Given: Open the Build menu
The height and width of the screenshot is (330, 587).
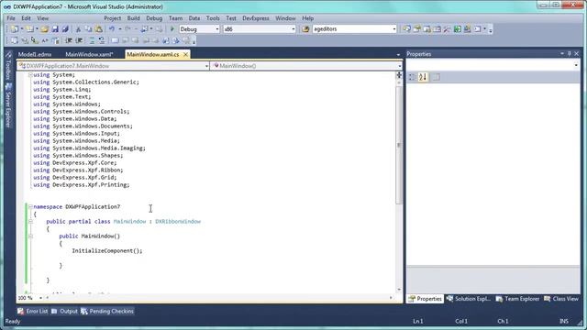Looking at the screenshot, I should [134, 18].
